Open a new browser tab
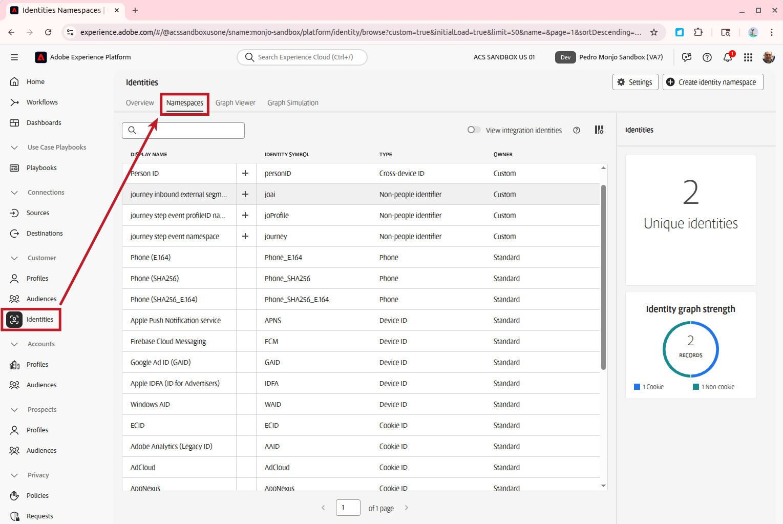The width and height of the screenshot is (783, 524). coord(135,10)
